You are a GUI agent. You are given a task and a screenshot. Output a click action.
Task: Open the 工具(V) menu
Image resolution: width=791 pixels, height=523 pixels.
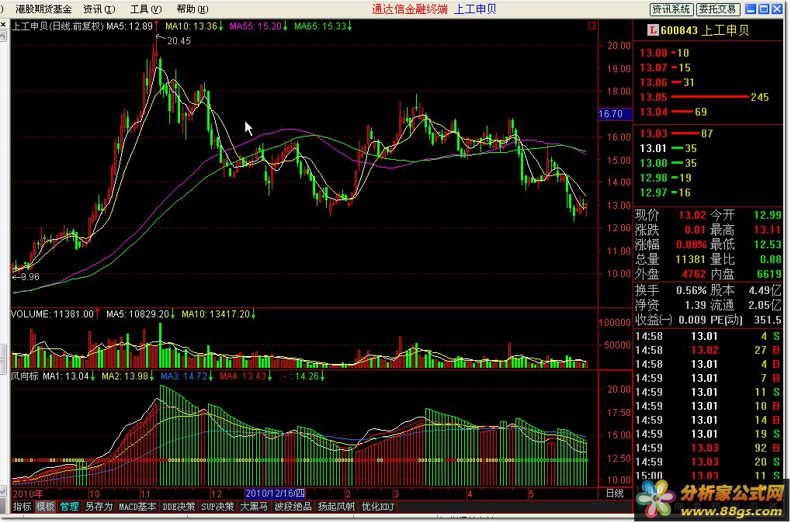tap(146, 9)
